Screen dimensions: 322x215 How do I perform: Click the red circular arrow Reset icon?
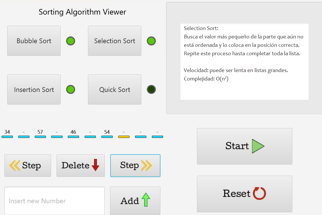coord(260,193)
